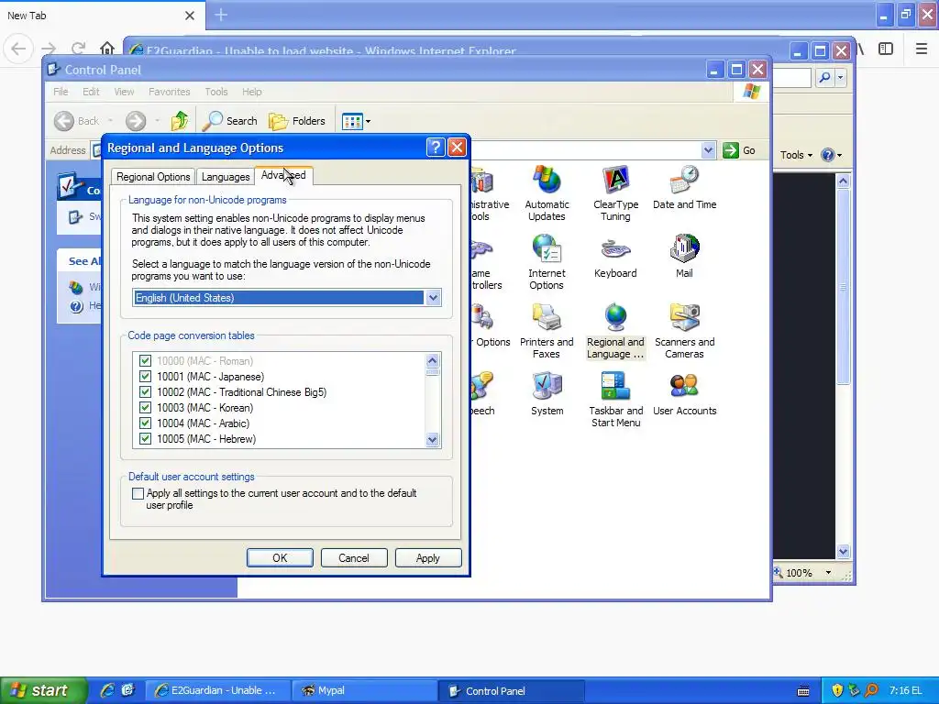Screen dimensions: 939x704
Task: Open the Mypal hamburger menu
Action: [x=922, y=49]
